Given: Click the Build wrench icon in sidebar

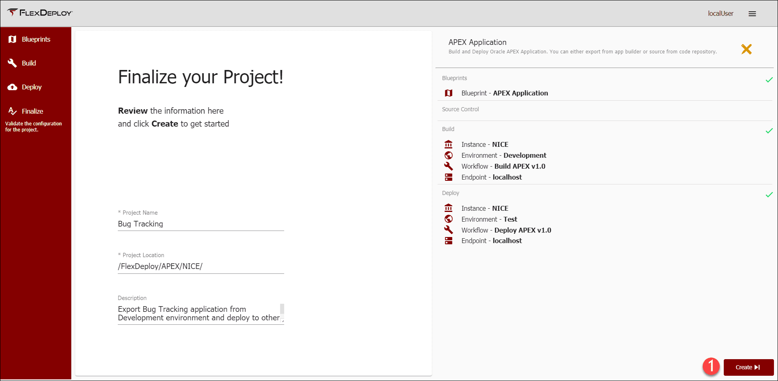Looking at the screenshot, I should tap(13, 63).
